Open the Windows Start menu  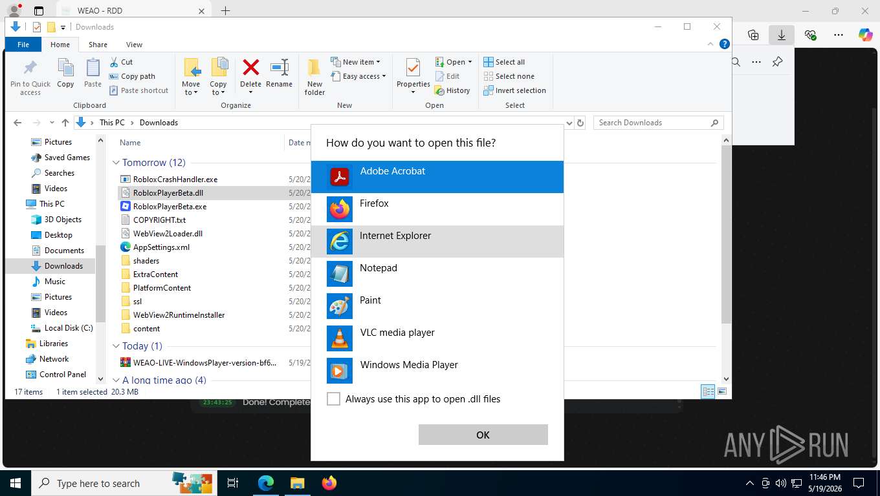16,483
